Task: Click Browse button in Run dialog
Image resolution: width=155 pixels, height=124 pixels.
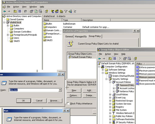Action: click(55, 100)
